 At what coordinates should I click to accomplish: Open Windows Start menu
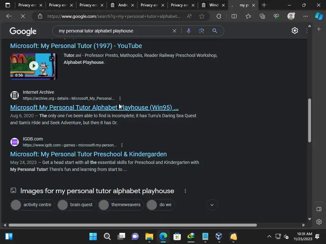[x=93, y=236]
